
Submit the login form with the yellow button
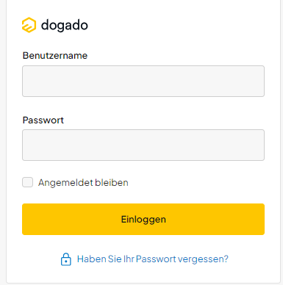[143, 219]
